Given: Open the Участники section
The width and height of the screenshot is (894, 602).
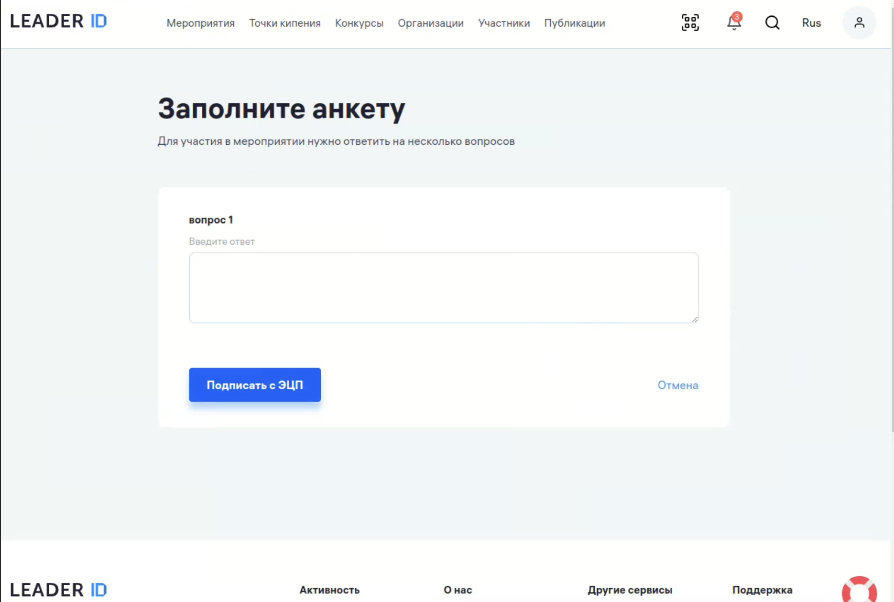Looking at the screenshot, I should (x=504, y=23).
